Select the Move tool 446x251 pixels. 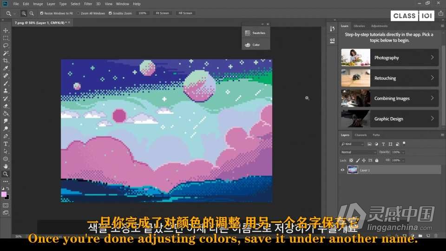[x=6, y=31]
